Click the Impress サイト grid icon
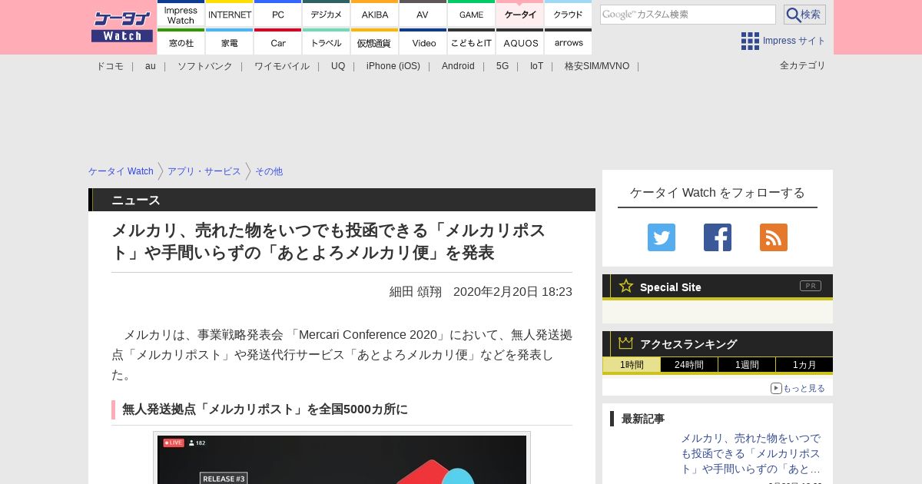Screen dimensions: 922x484 click(x=750, y=41)
